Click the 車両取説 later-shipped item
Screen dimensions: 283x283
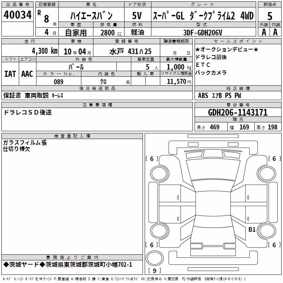37,95
